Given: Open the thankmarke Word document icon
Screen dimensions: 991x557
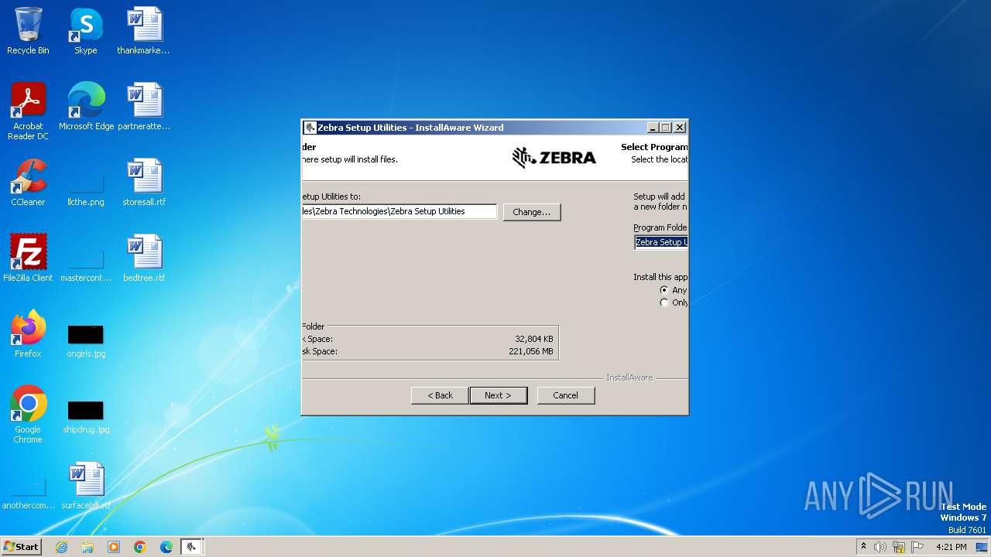Looking at the screenshot, I should tap(143, 31).
